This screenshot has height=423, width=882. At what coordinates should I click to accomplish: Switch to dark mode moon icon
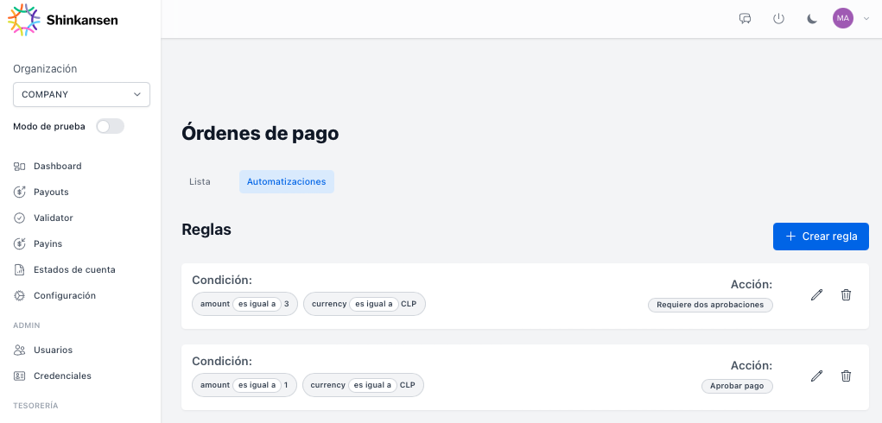point(812,18)
